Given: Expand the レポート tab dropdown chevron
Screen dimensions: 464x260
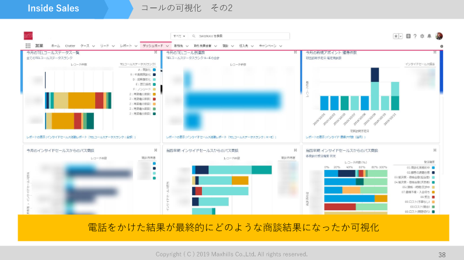Looking at the screenshot, I should (136, 46).
